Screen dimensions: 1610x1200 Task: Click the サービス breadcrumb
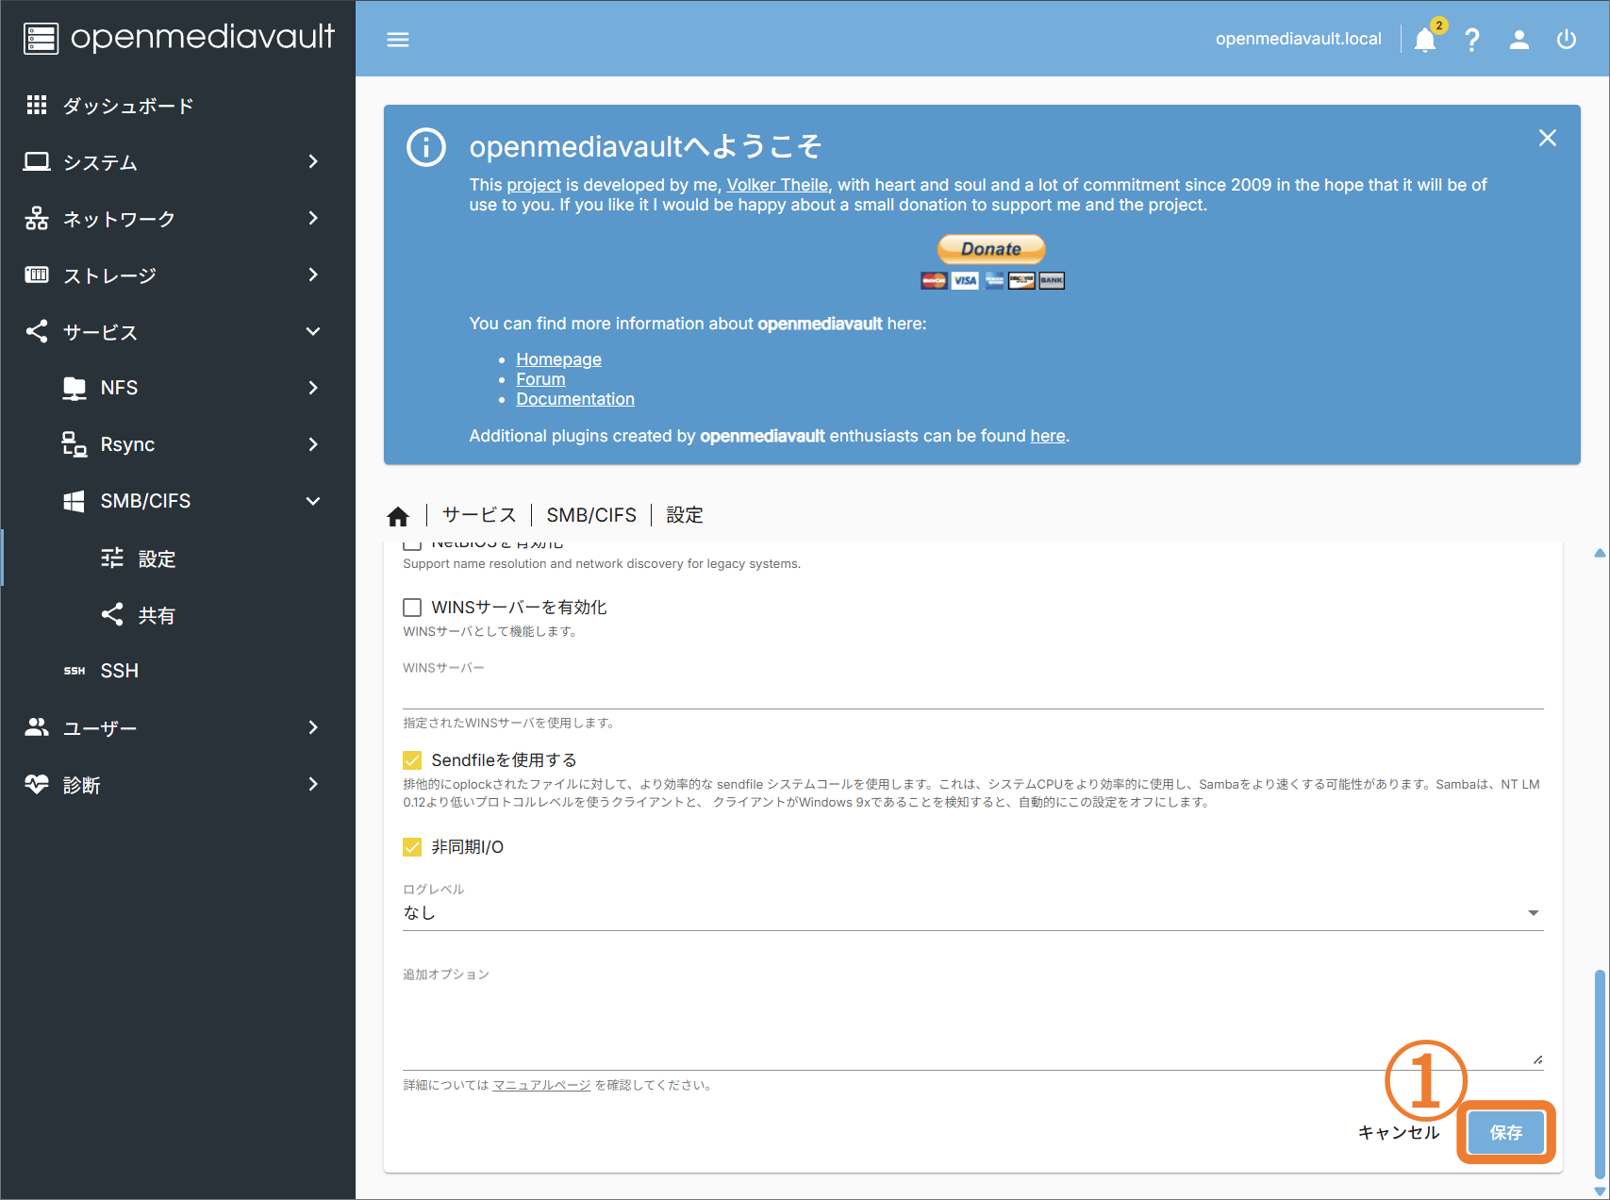pyautogui.click(x=479, y=515)
